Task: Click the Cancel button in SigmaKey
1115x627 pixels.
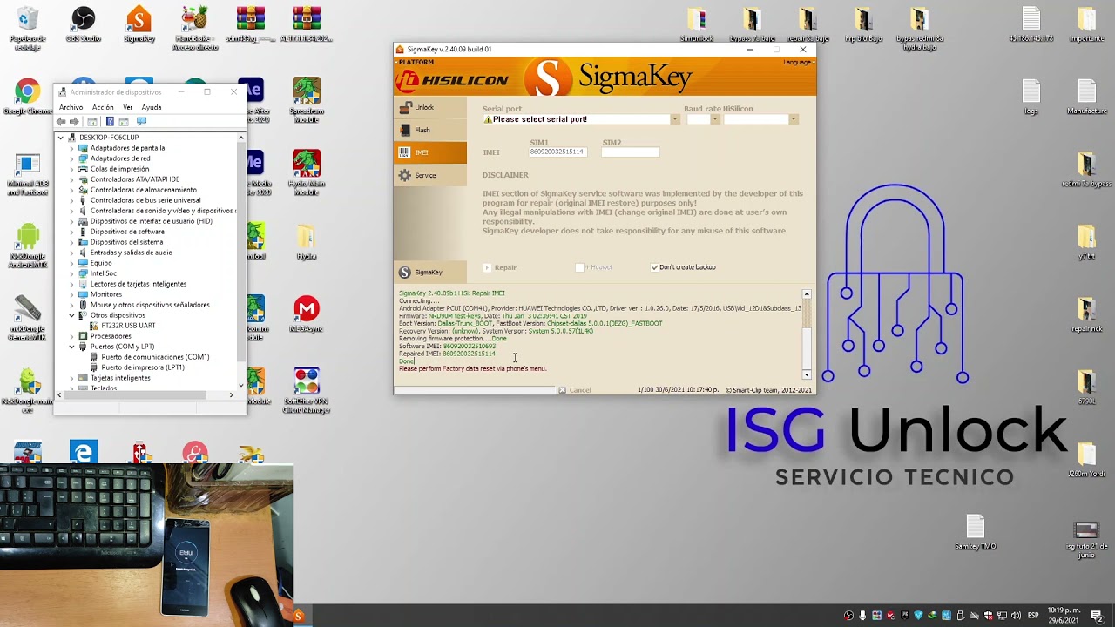Action: tap(575, 390)
